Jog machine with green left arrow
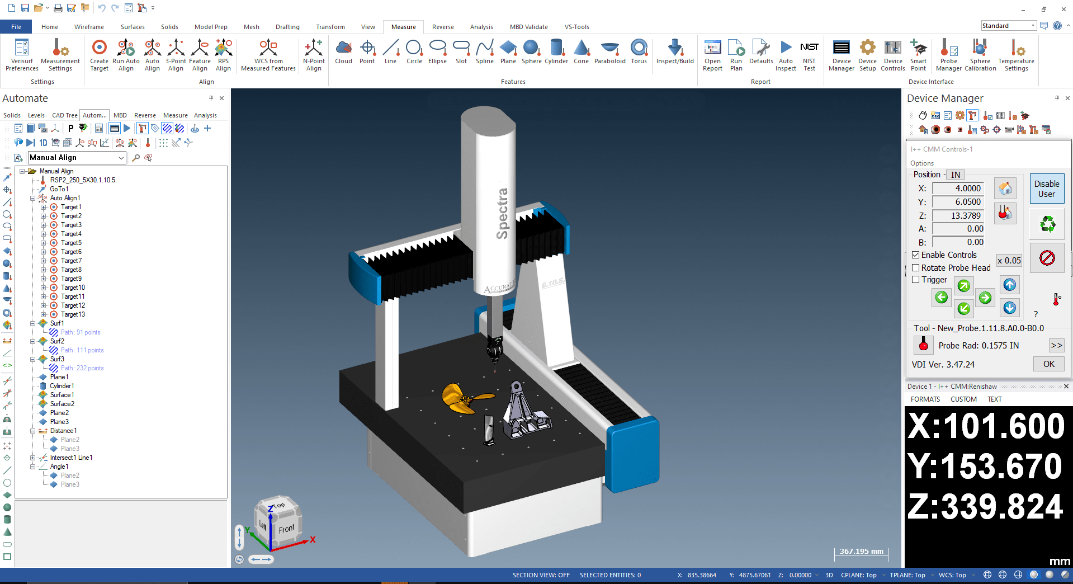The image size is (1073, 584). 942,298
